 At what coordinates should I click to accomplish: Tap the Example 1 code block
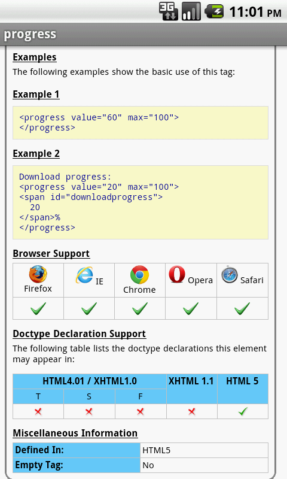pyautogui.click(x=141, y=123)
